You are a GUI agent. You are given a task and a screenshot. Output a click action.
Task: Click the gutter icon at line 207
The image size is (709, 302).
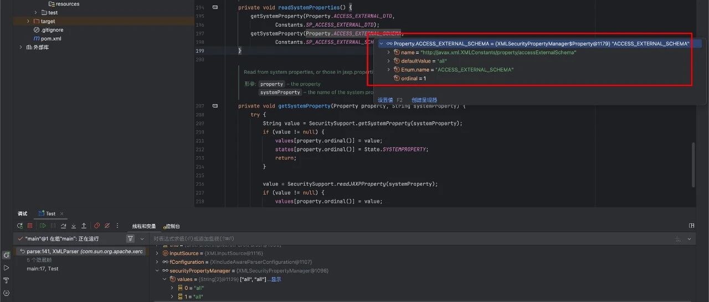[215, 106]
